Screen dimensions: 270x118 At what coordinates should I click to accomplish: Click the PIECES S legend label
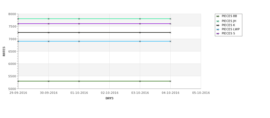click(228, 33)
